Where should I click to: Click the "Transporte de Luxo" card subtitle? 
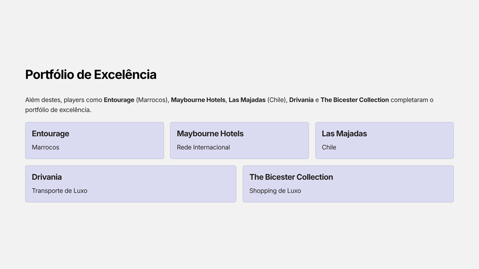(x=60, y=191)
